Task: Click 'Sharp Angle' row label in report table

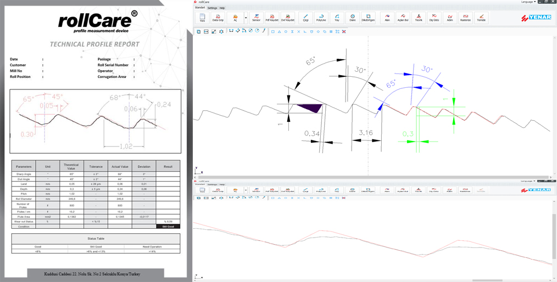Action: (24, 174)
